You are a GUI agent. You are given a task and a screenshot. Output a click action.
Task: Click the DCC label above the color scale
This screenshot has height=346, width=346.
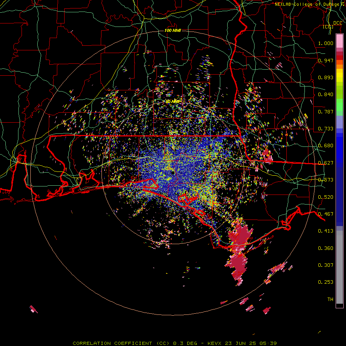[x=338, y=23]
